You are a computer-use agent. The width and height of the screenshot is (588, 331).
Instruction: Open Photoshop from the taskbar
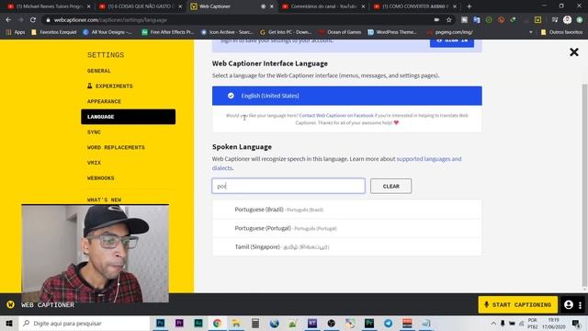pos(160,323)
